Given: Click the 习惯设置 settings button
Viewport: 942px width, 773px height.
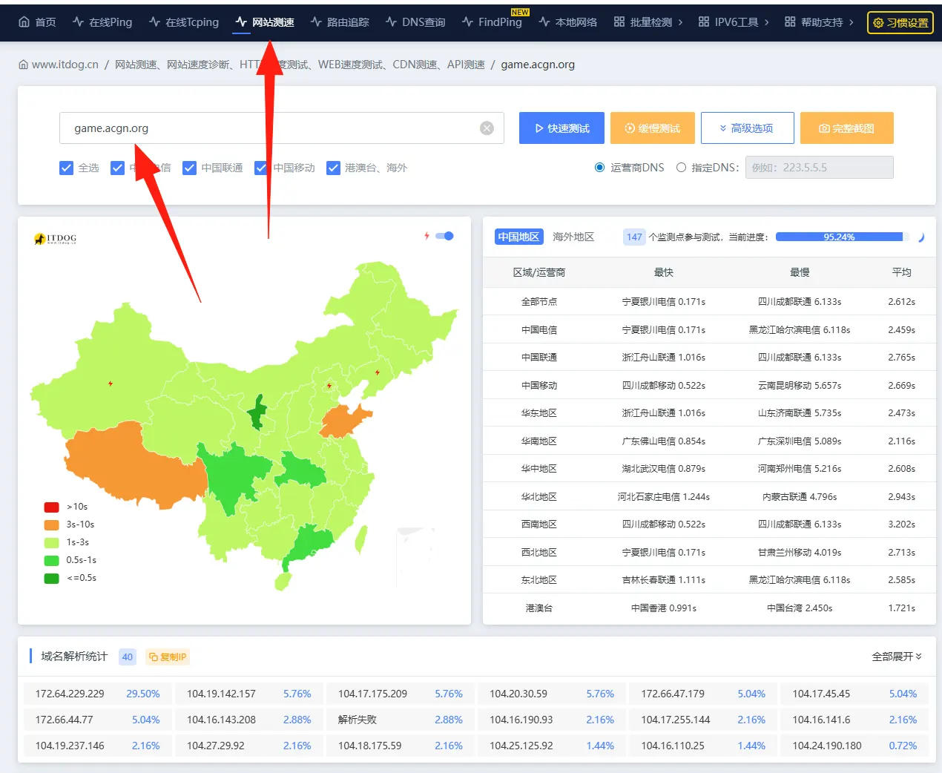Looking at the screenshot, I should click(900, 22).
